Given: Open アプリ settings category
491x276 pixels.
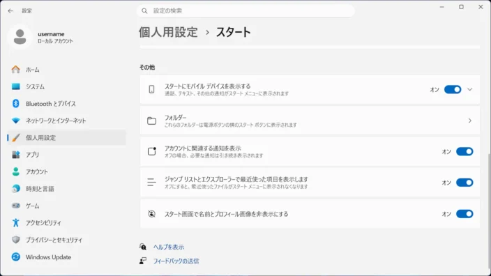Looking at the screenshot, I should (66, 155).
